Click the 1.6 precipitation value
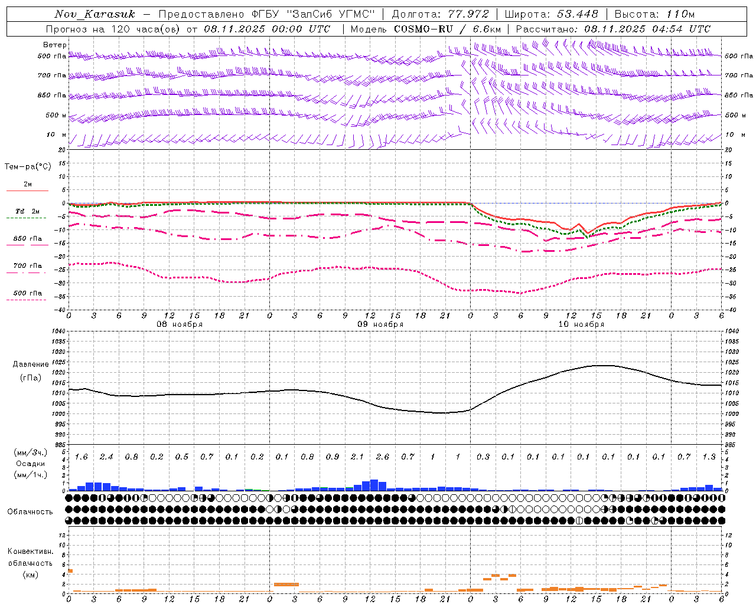This screenshot has width=756, height=604. (x=82, y=457)
